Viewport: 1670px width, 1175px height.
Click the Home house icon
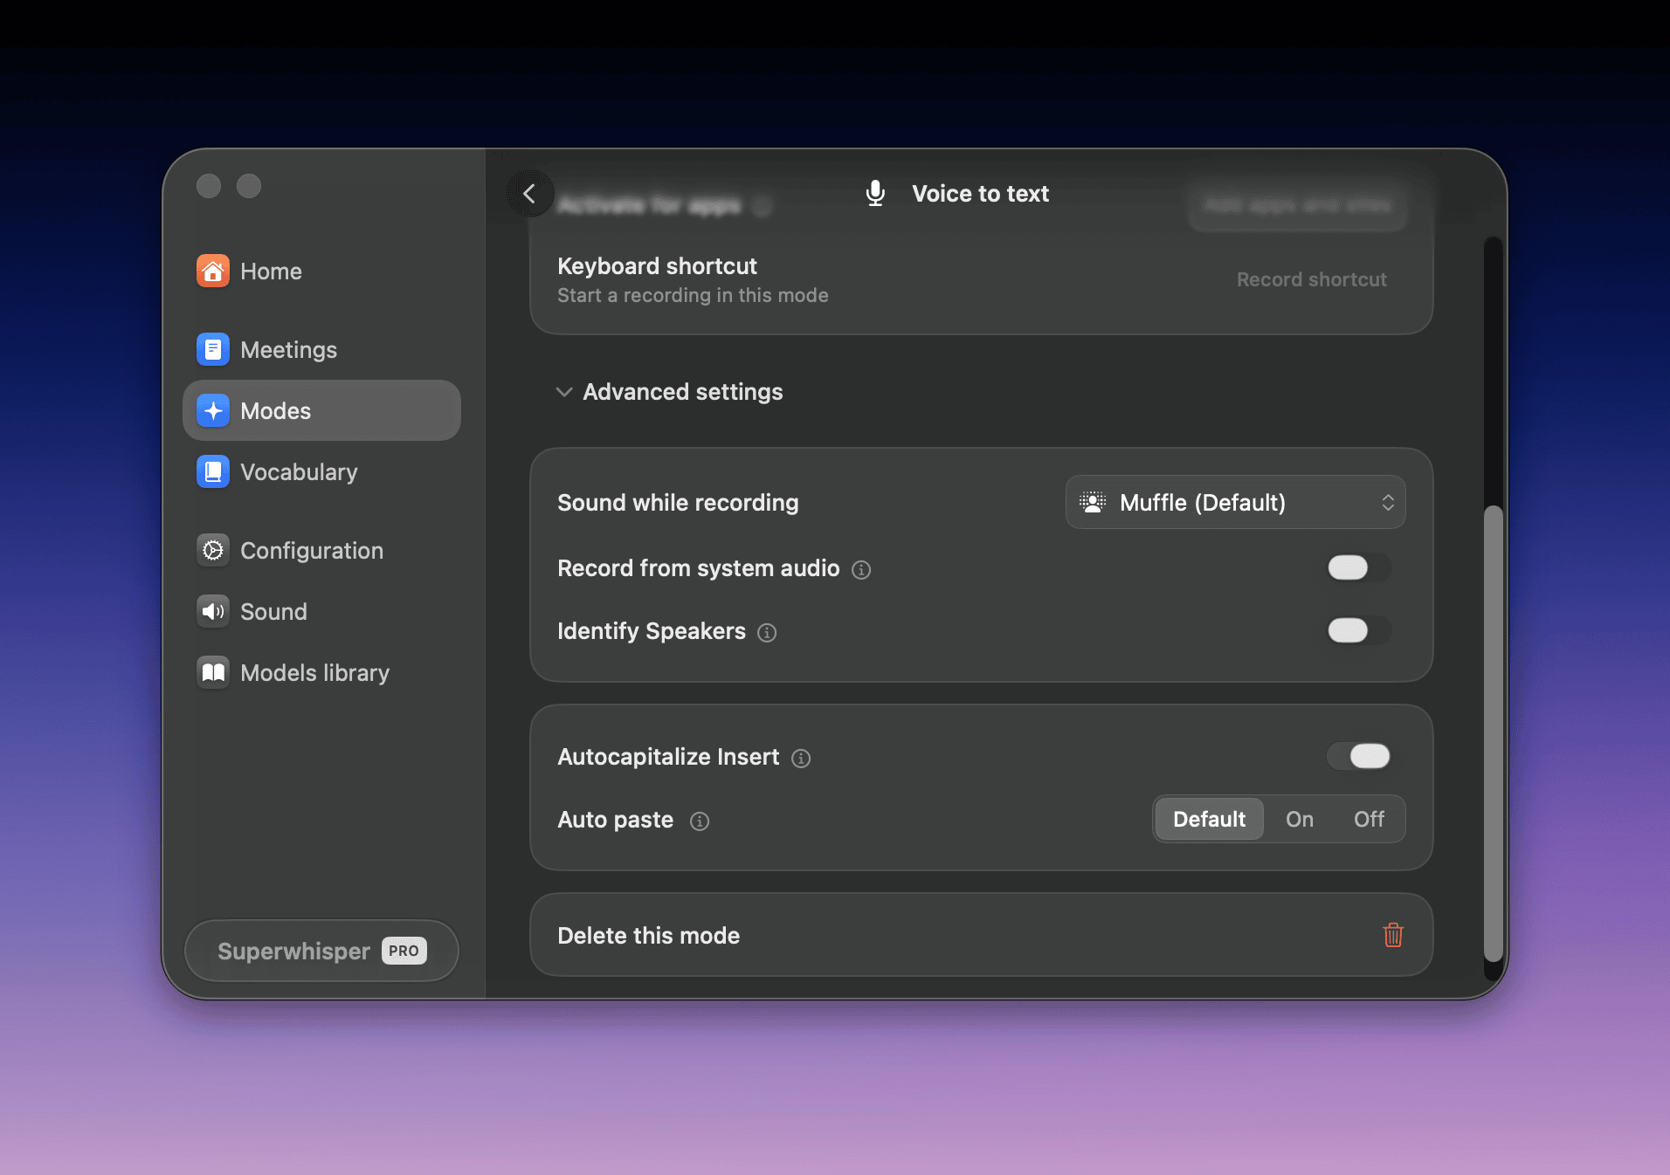(x=213, y=271)
